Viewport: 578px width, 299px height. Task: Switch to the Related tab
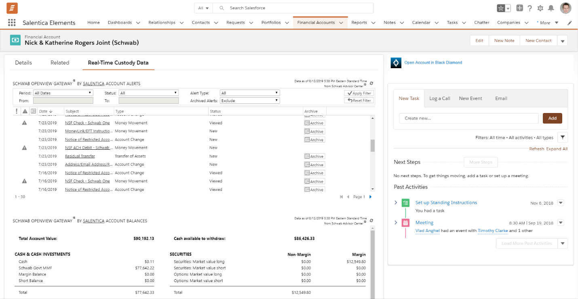click(60, 63)
